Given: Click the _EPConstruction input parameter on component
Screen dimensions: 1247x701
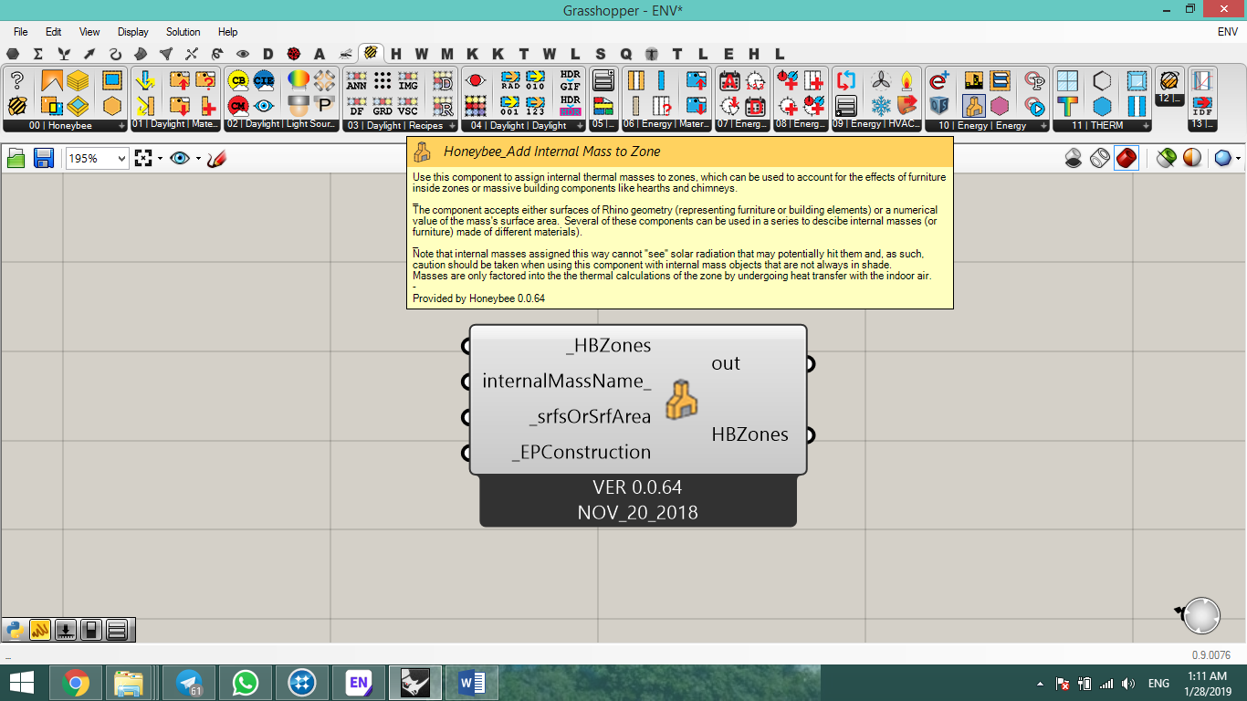Looking at the screenshot, I should pyautogui.click(x=582, y=452).
